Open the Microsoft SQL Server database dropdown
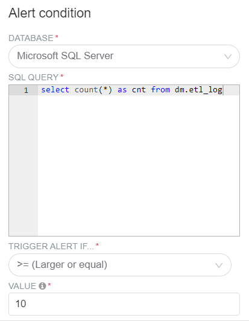 pyautogui.click(x=124, y=56)
